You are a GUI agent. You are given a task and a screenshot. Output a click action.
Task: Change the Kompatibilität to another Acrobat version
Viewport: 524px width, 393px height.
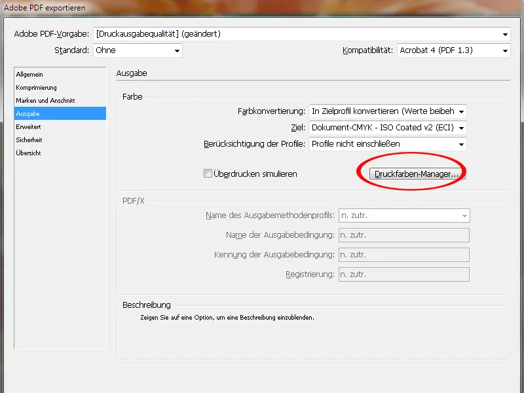click(504, 50)
